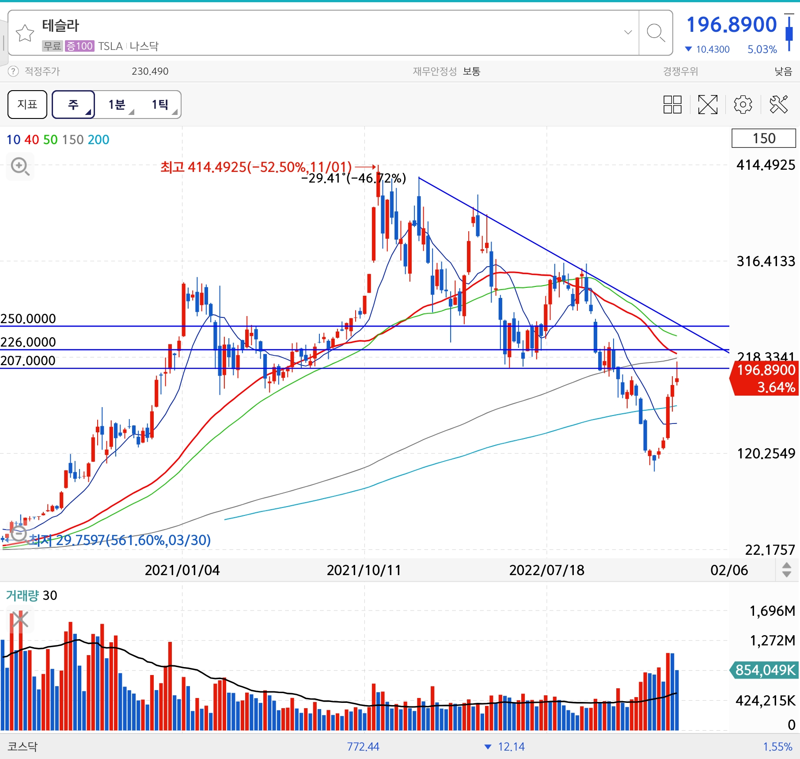Expand chart to fullscreen icon
Image resolution: width=800 pixels, height=759 pixels.
(x=708, y=105)
